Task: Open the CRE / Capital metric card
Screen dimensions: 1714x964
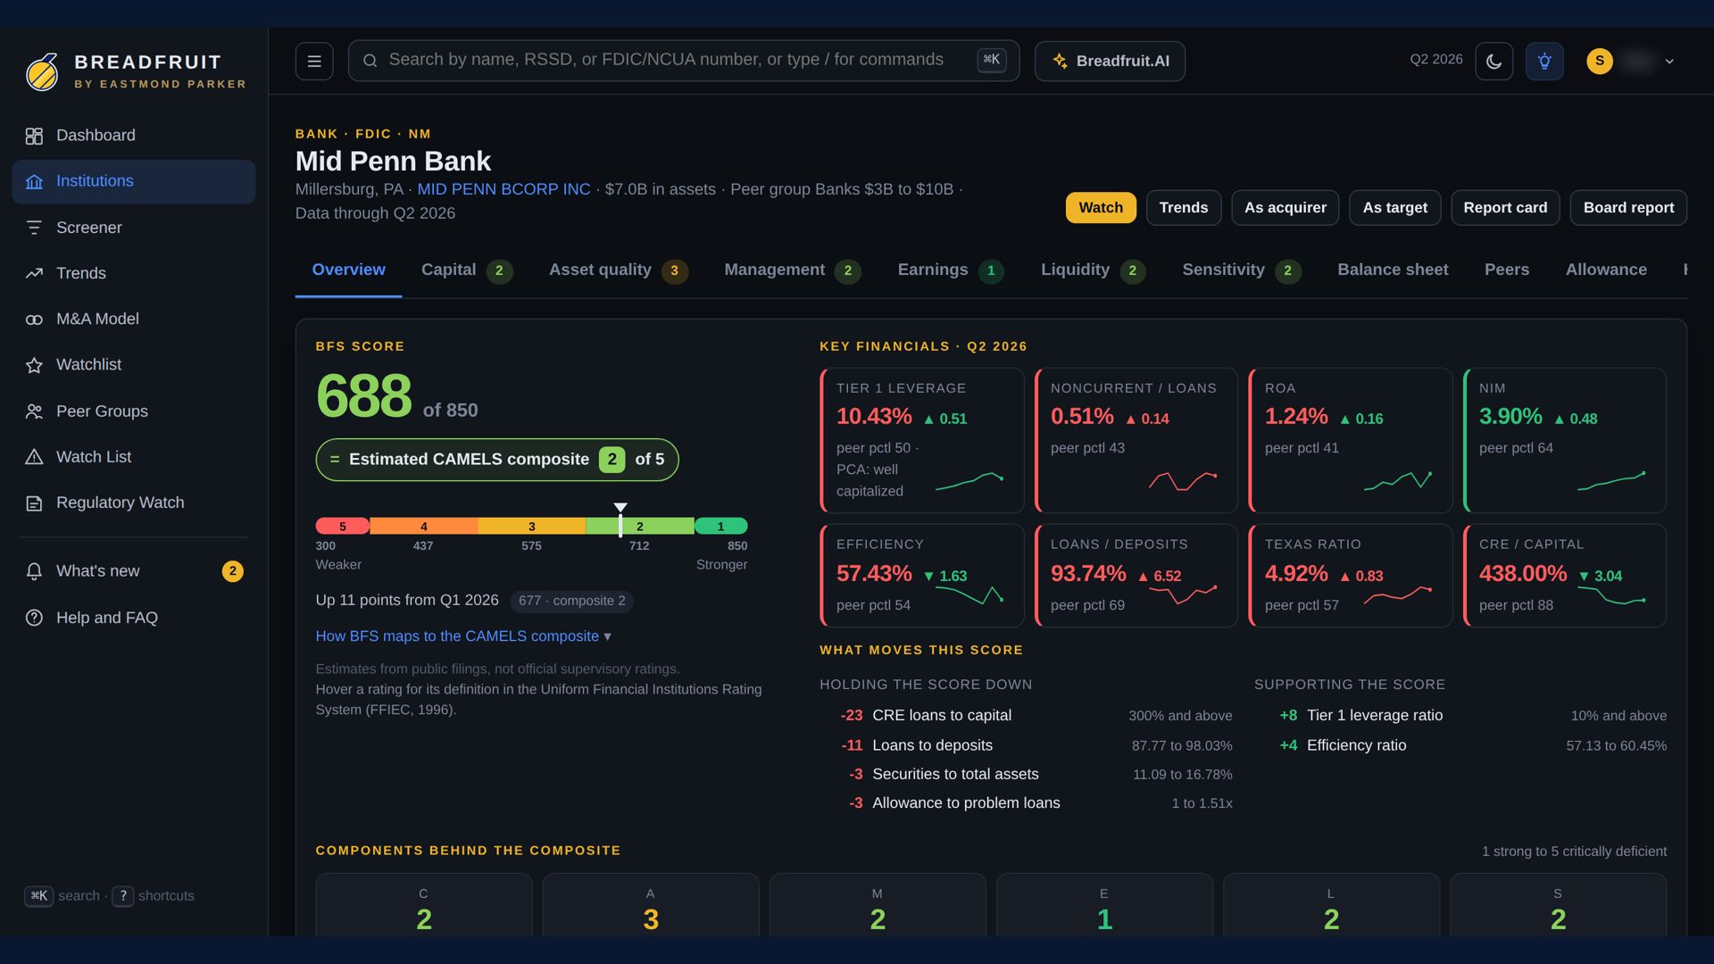Action: point(1565,576)
